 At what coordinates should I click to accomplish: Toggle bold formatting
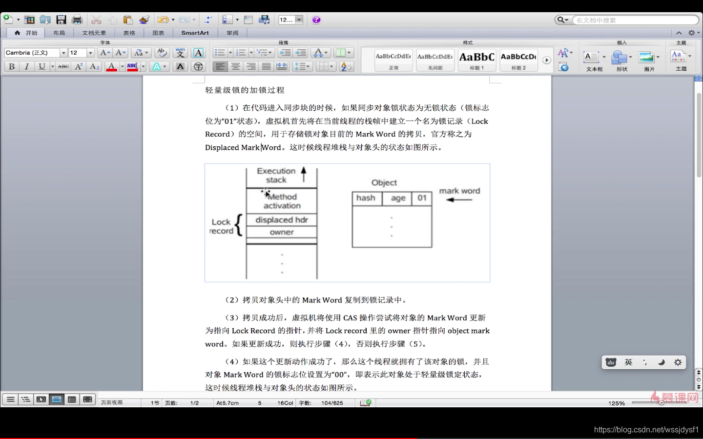pyautogui.click(x=12, y=66)
